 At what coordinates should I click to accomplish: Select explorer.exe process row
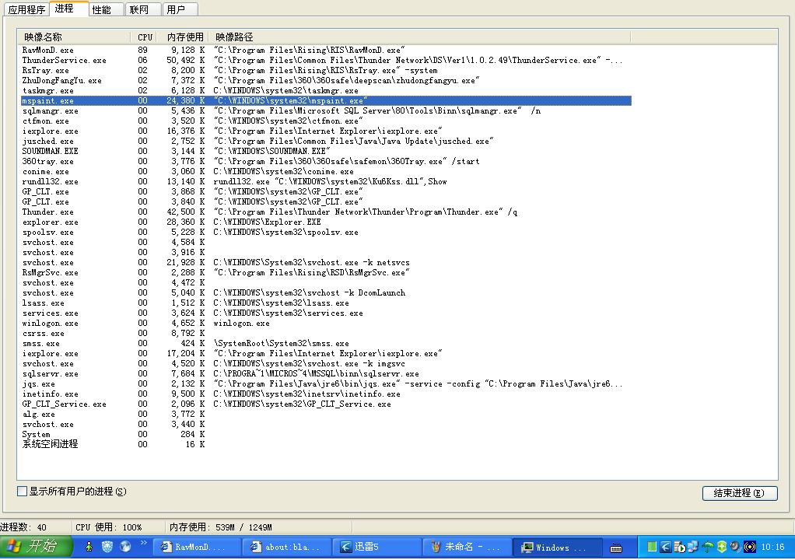pyautogui.click(x=326, y=222)
